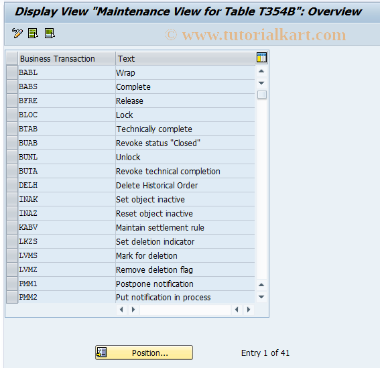Click the 'Entry 1 of 41' status text

tap(265, 353)
